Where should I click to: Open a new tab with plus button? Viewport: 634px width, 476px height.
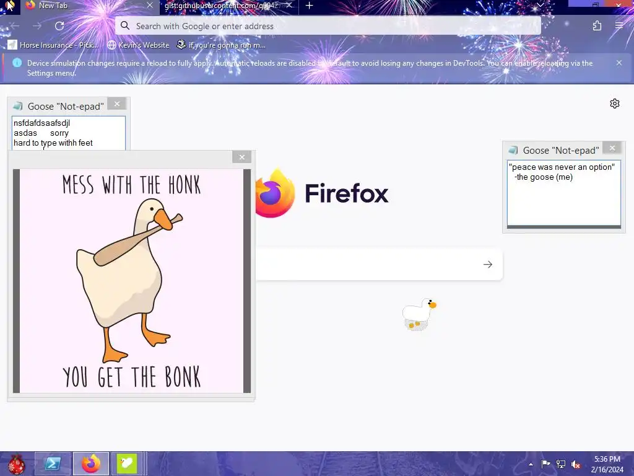coord(310,6)
